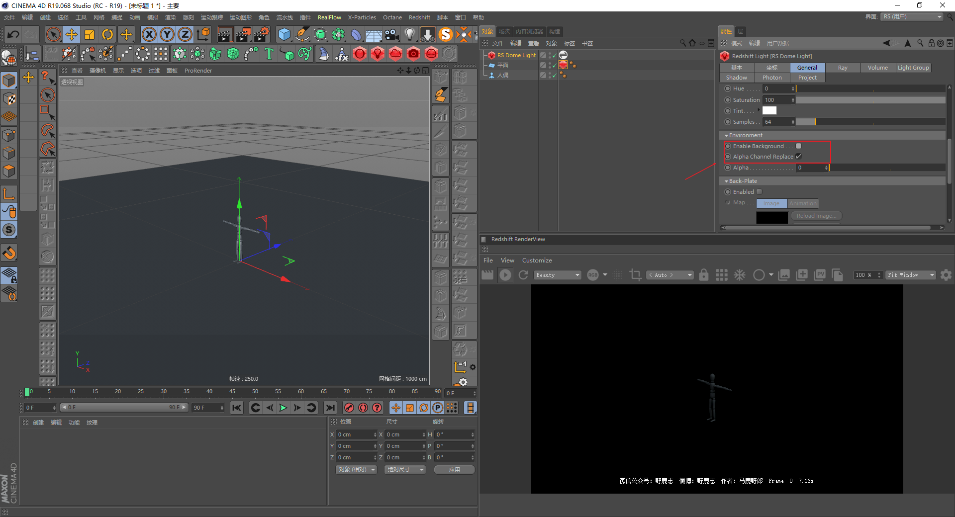Go to the start of the animation
The height and width of the screenshot is (517, 955).
(x=237, y=408)
